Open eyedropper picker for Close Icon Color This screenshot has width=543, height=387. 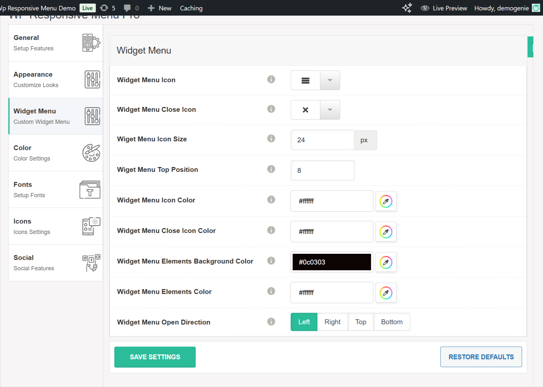coord(386,232)
